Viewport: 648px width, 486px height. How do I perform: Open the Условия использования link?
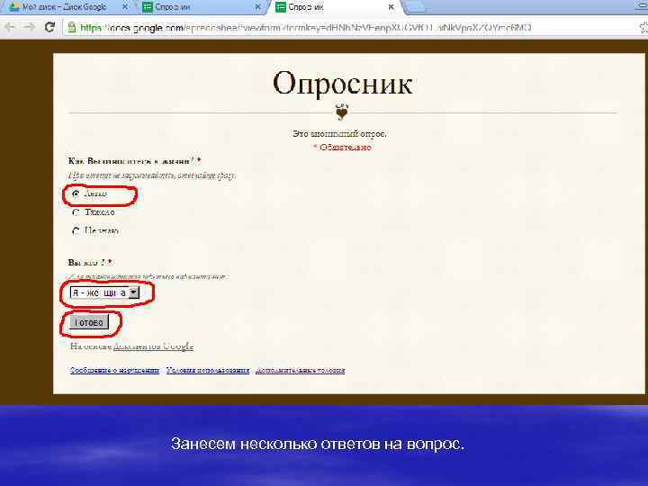(208, 370)
